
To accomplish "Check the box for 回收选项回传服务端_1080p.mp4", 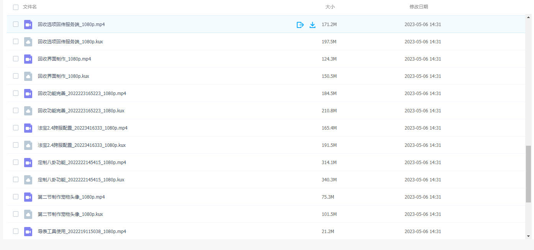I will (x=16, y=24).
